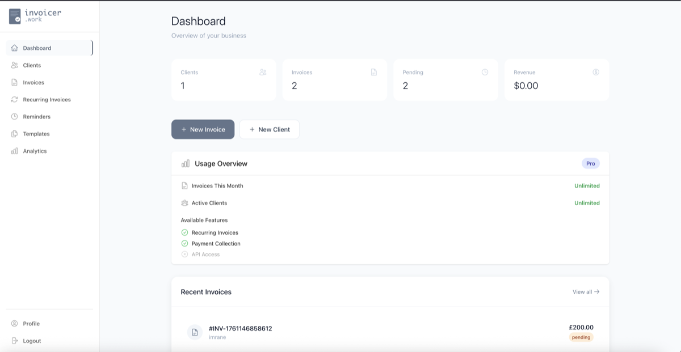Select the Templates sidebar icon

(x=14, y=134)
